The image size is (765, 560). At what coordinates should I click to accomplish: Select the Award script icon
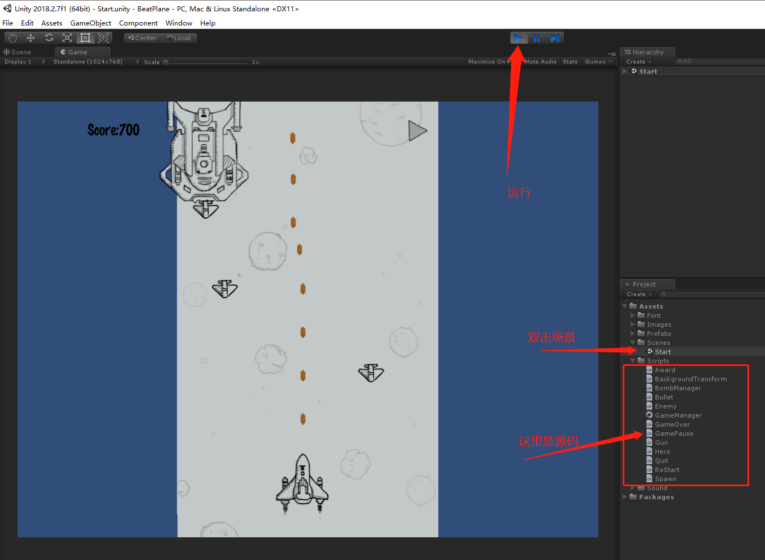pyautogui.click(x=649, y=370)
